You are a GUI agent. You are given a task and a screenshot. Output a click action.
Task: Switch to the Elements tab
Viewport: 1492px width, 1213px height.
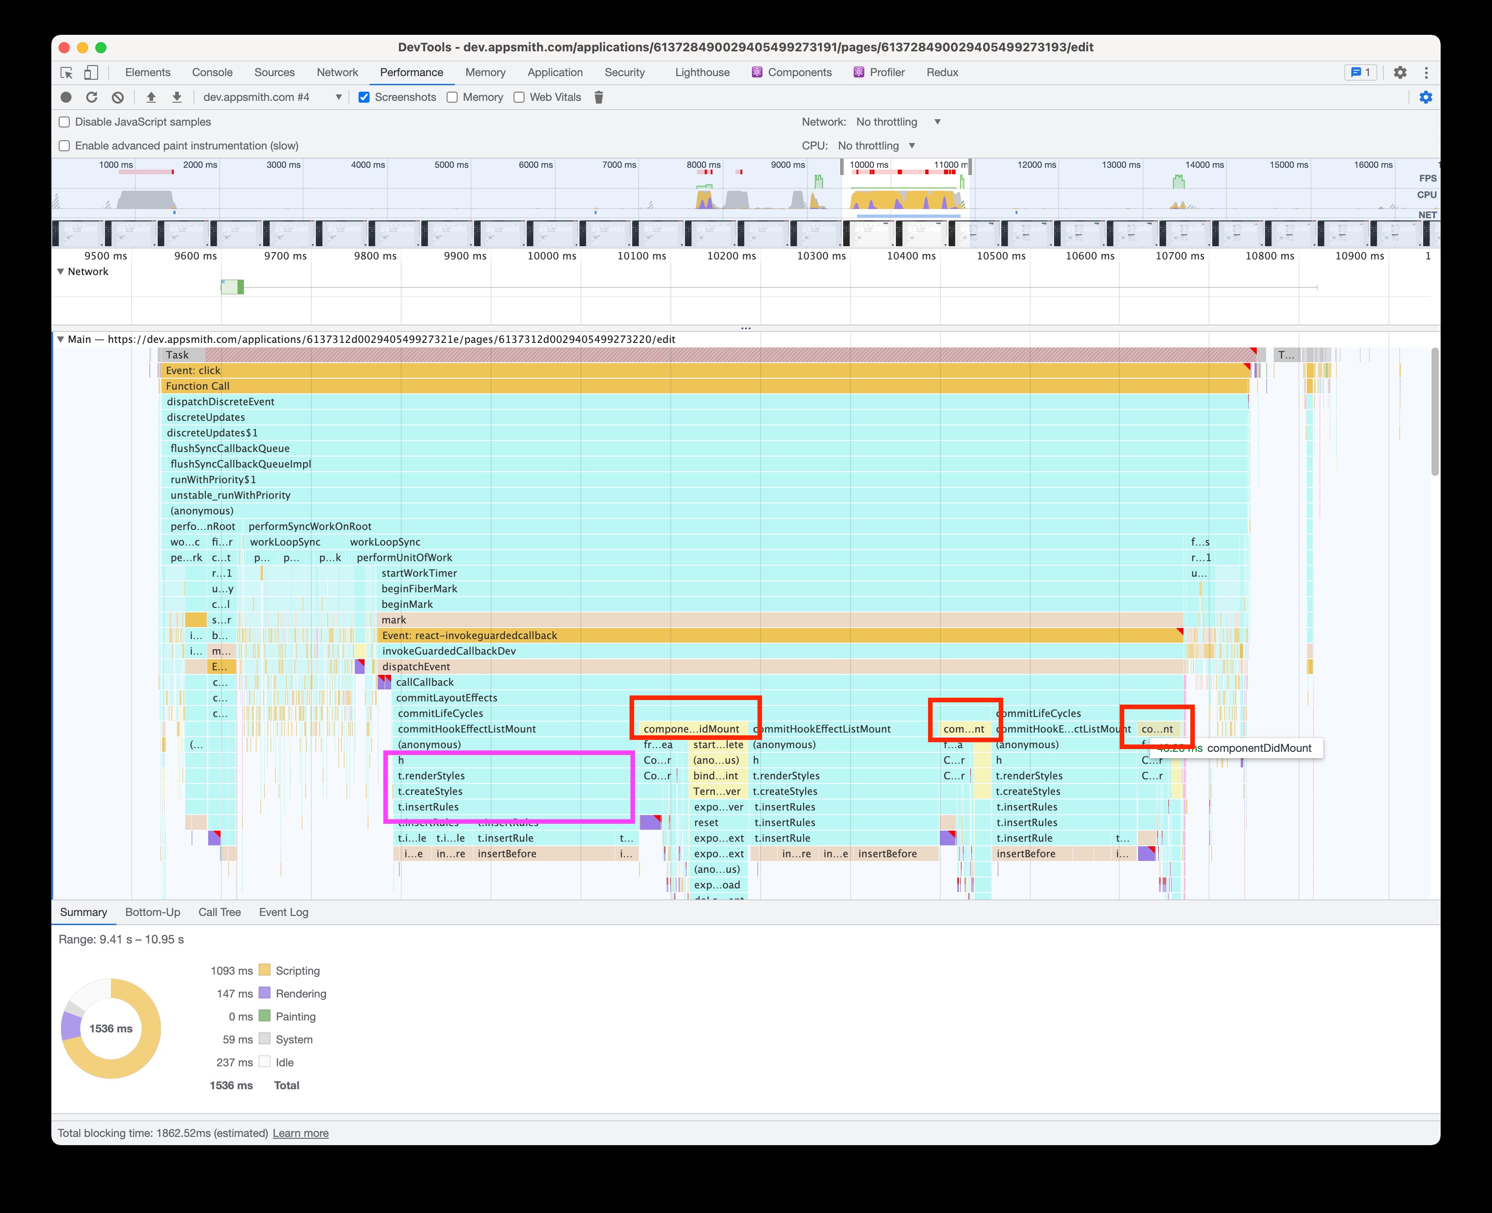[x=148, y=72]
